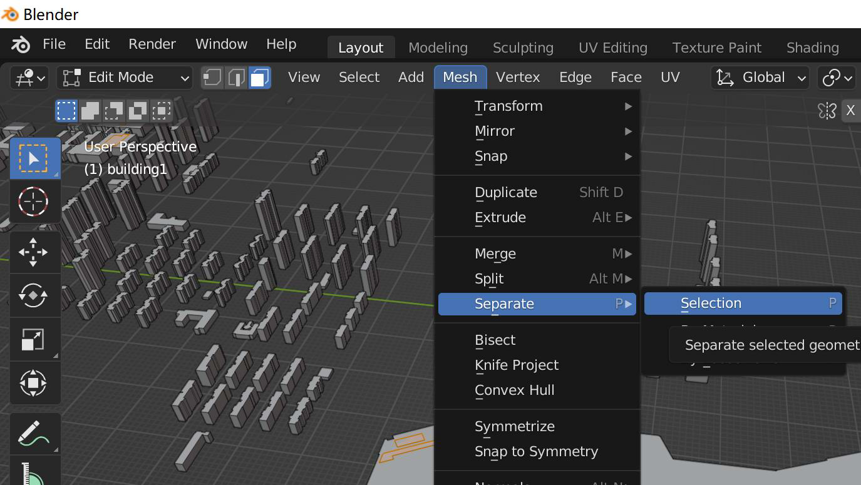861x485 pixels.
Task: Switch to edge select mode
Action: click(x=236, y=78)
